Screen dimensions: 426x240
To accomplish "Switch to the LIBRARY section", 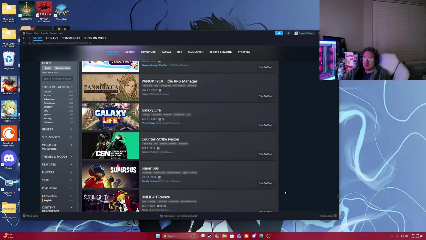I will [52, 38].
